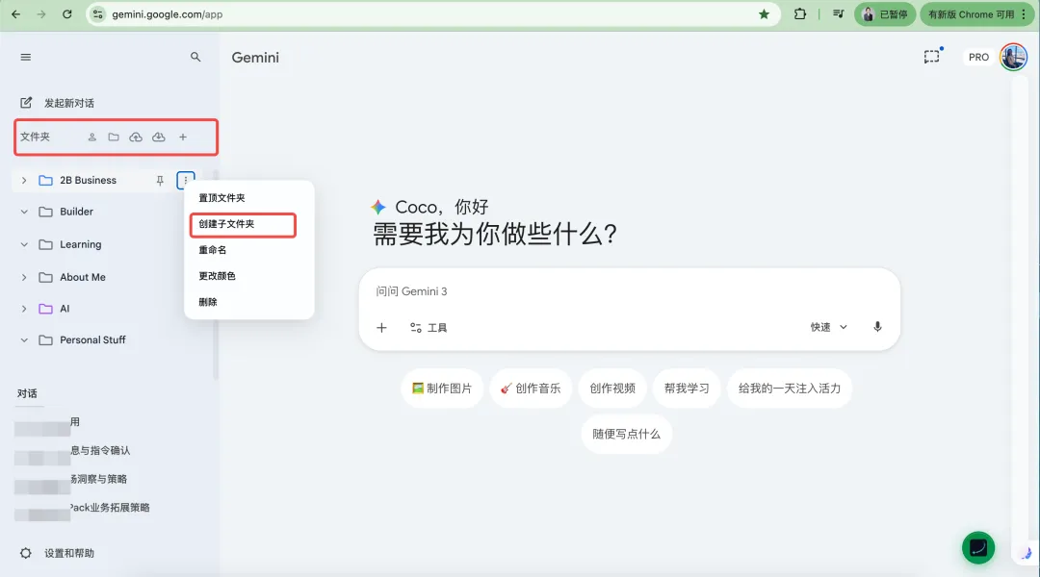Click the person icon in folder toolbar
The image size is (1040, 577).
92,138
